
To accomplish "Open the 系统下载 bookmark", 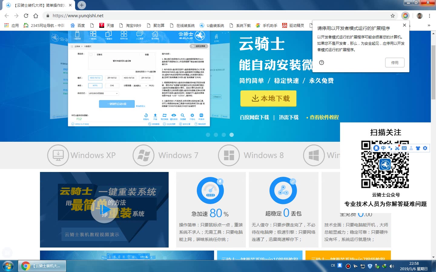I will (x=240, y=25).
